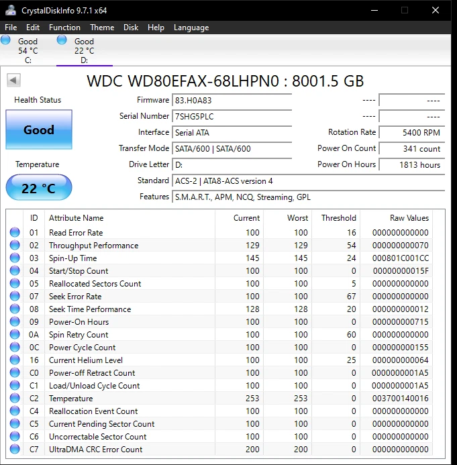This screenshot has height=465, width=457.
Task: Click the previous disk arrow button
Action: click(x=13, y=80)
